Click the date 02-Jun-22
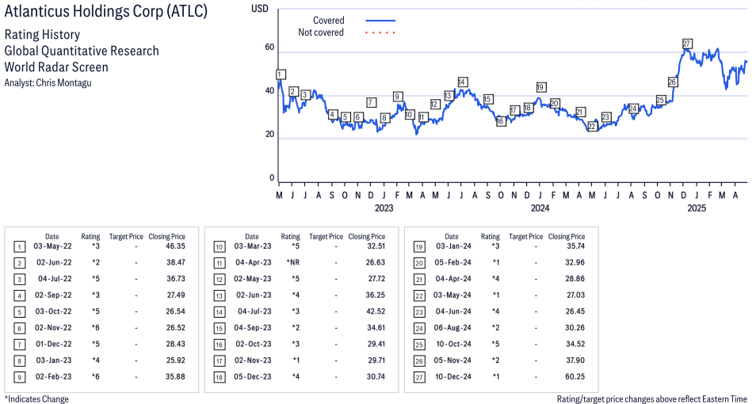 point(54,262)
